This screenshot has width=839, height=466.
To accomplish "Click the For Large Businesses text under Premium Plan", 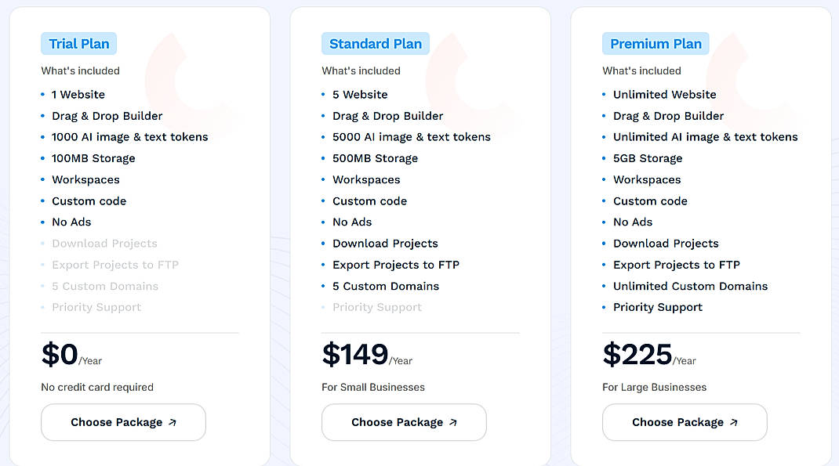I will click(x=654, y=387).
